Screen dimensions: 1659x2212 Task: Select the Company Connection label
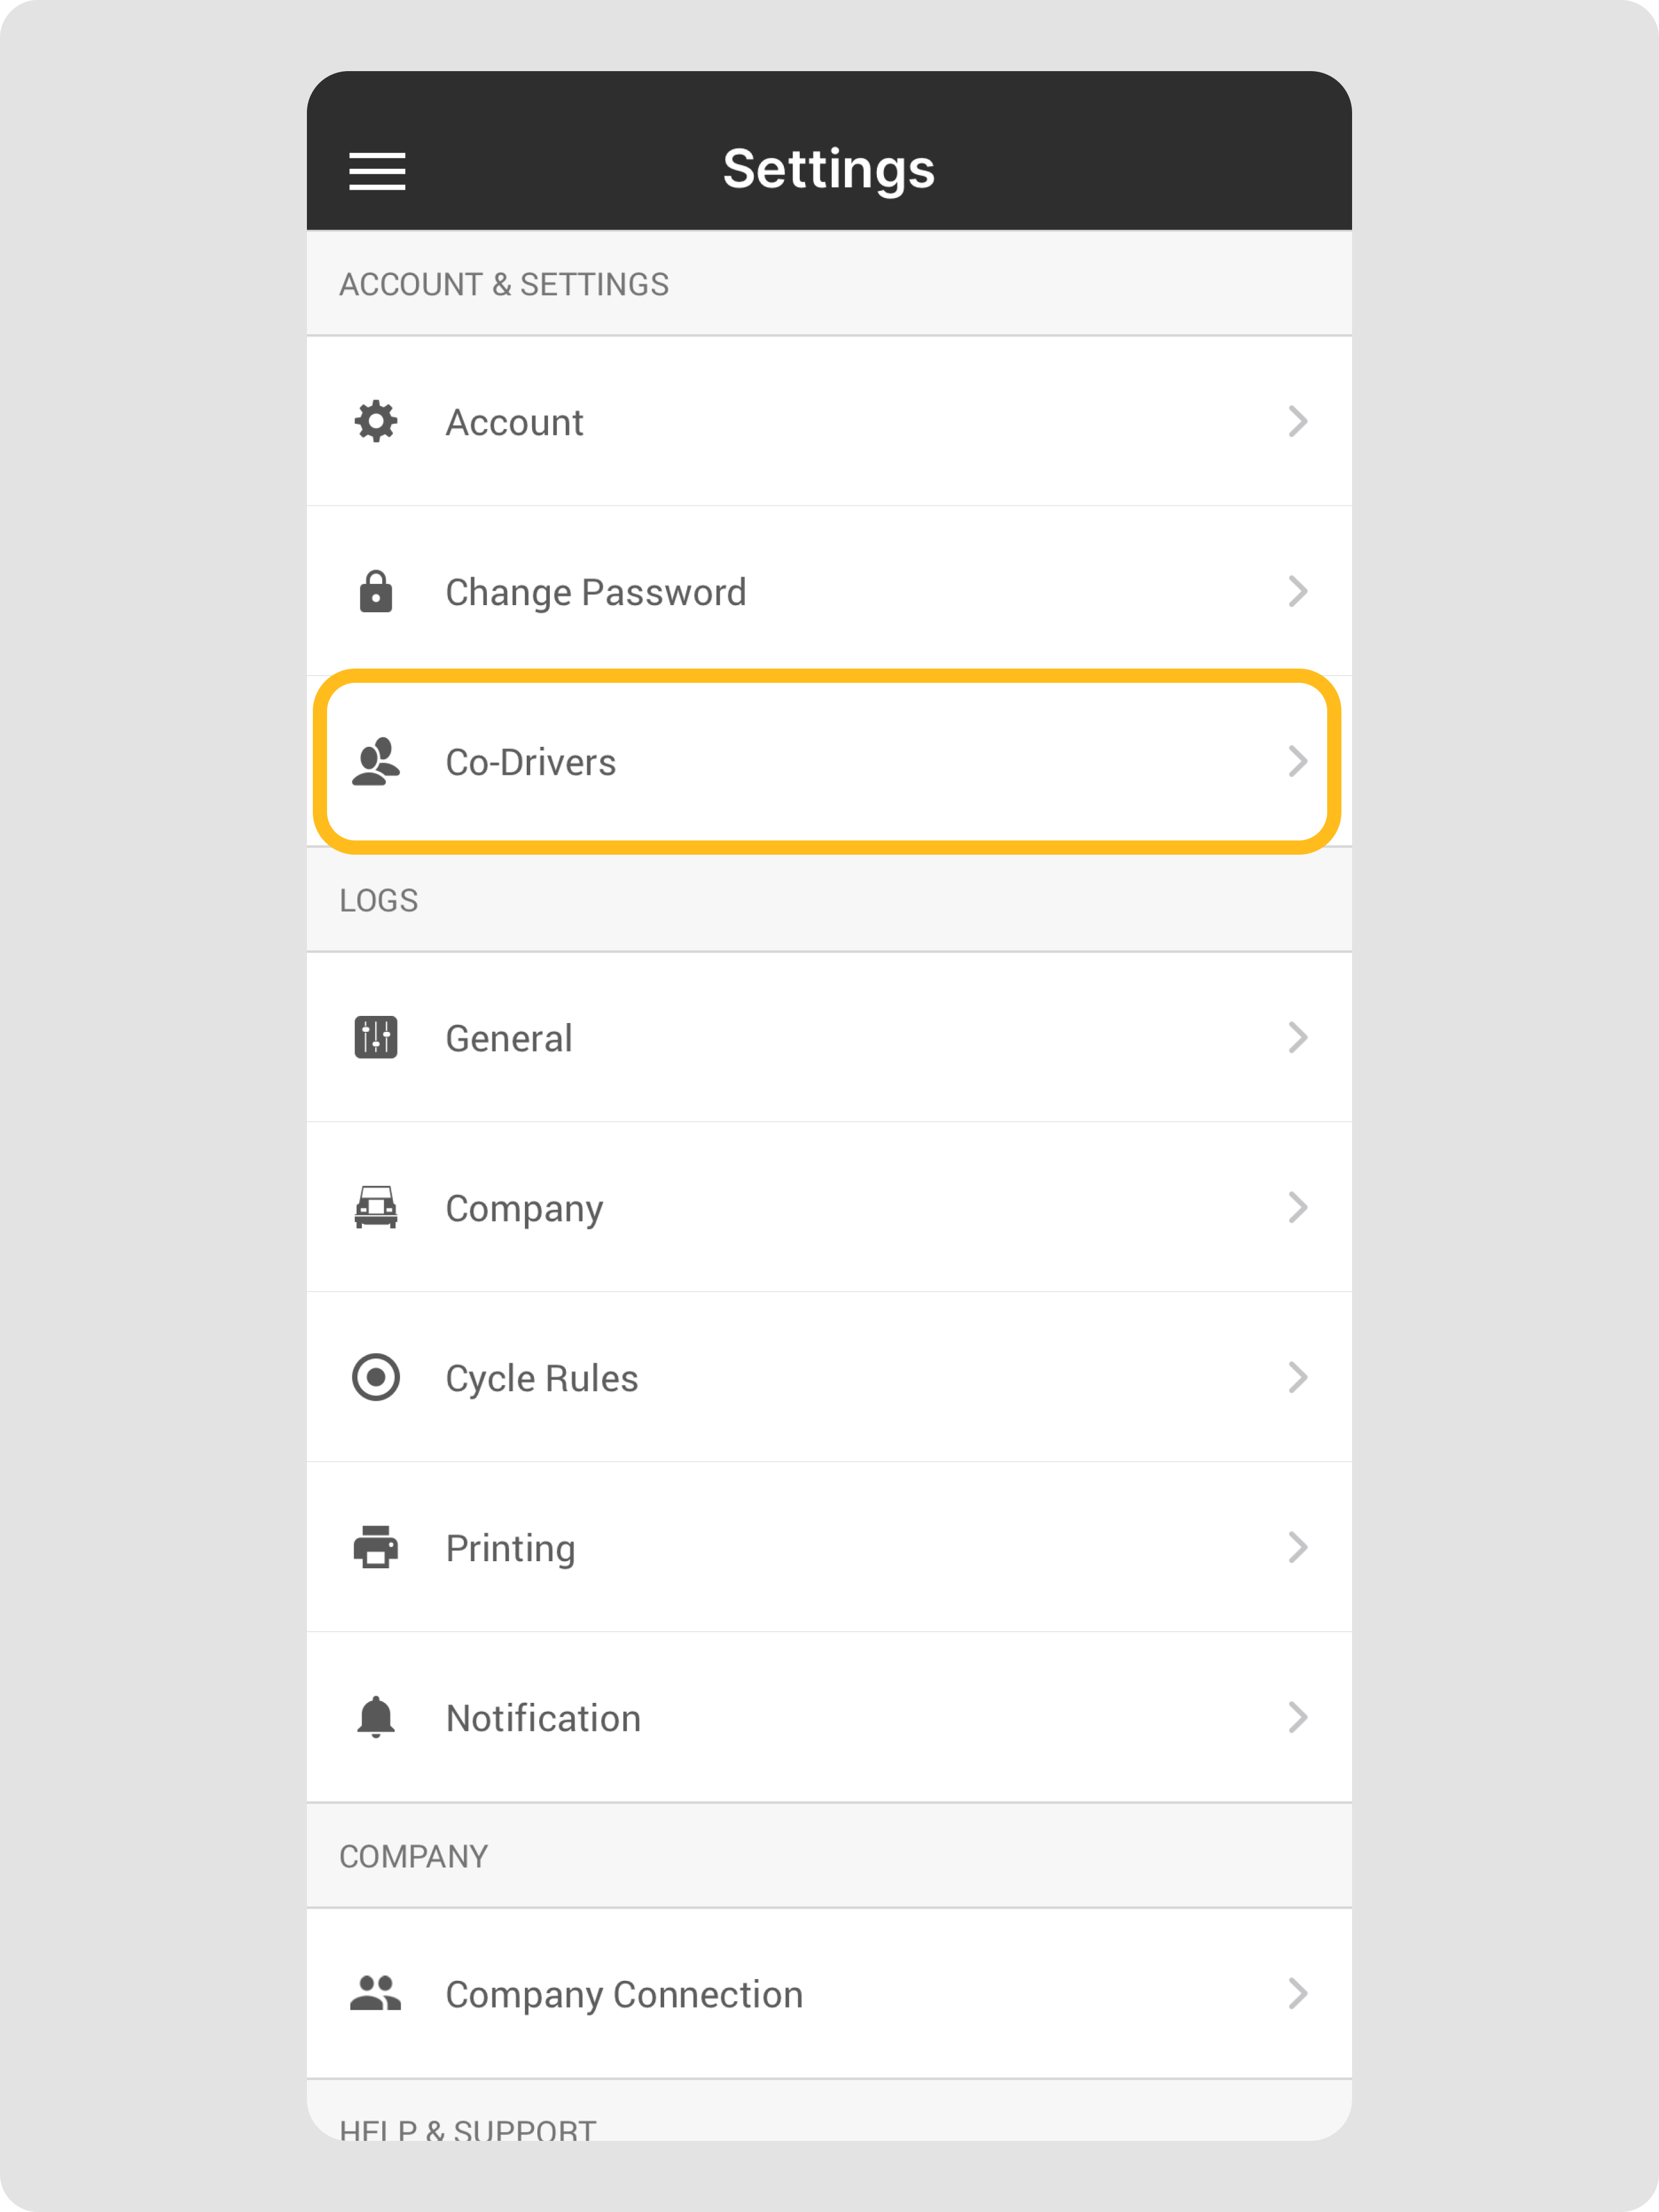point(624,1994)
